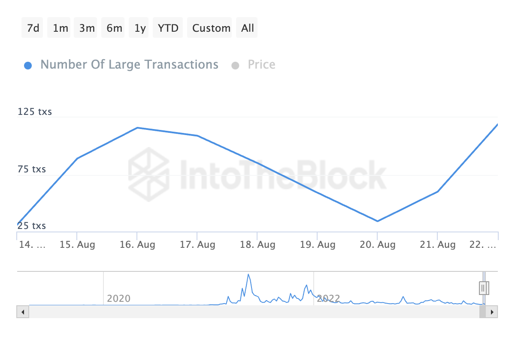Click the 2022 marker in navigator
515x343 pixels.
328,298
